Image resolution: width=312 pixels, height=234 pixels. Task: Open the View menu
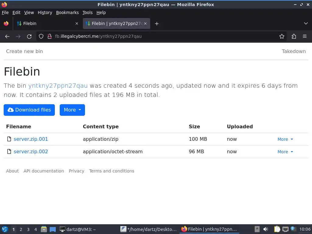pos(29,12)
